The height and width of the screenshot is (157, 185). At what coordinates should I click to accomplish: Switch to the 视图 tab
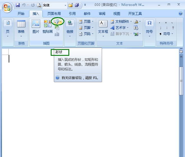(x=117, y=14)
